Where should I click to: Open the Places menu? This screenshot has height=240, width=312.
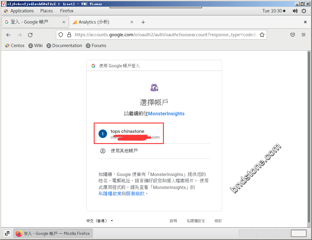[47, 11]
